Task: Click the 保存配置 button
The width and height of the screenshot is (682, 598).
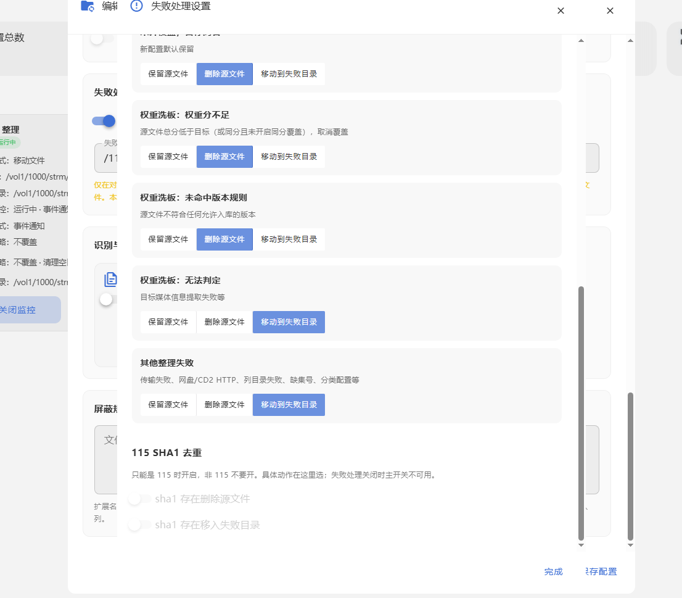Action: (602, 571)
